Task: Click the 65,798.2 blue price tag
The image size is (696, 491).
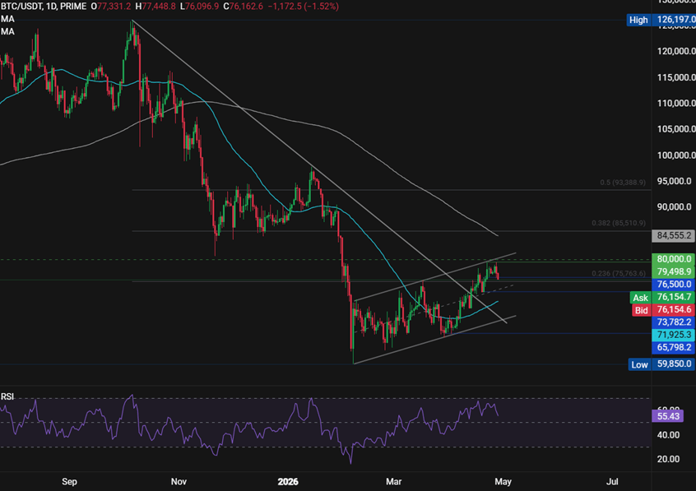Action: [673, 347]
